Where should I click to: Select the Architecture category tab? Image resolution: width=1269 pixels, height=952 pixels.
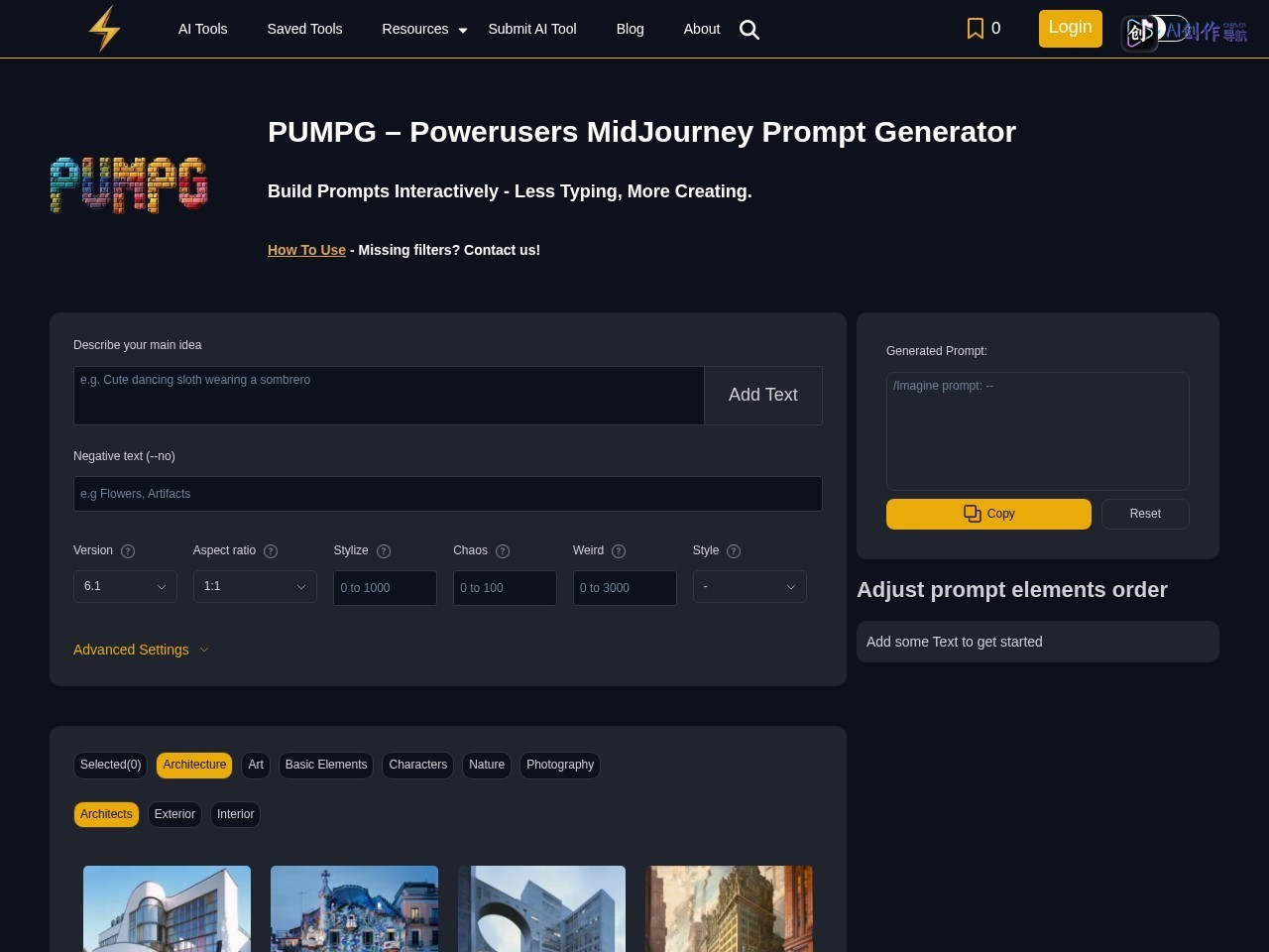pyautogui.click(x=194, y=765)
